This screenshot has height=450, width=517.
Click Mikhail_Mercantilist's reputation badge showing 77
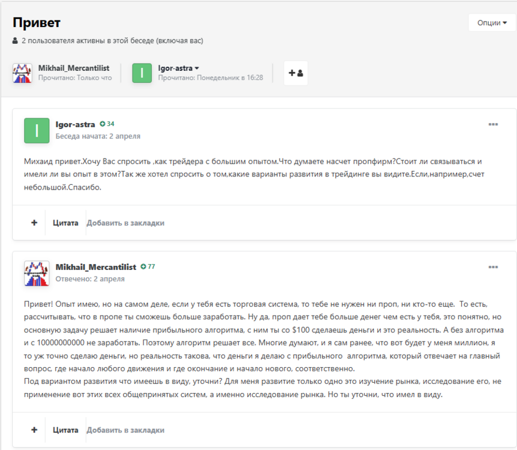pyautogui.click(x=148, y=266)
